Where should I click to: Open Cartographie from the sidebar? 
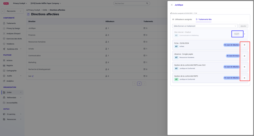coord(11,71)
